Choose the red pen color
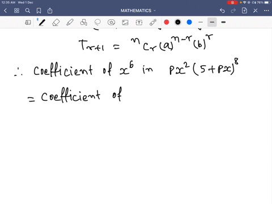Viewport: 272px width, 204px height. 167,22
